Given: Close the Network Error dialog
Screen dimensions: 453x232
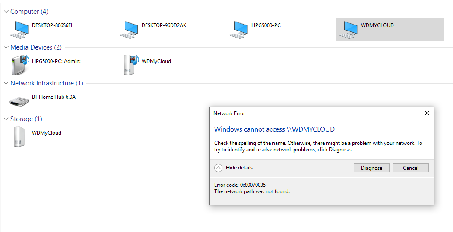Looking at the screenshot, I should click(427, 113).
